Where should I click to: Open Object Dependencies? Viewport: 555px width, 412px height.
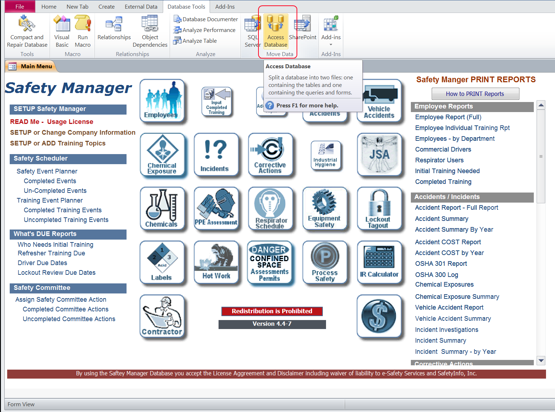150,32
